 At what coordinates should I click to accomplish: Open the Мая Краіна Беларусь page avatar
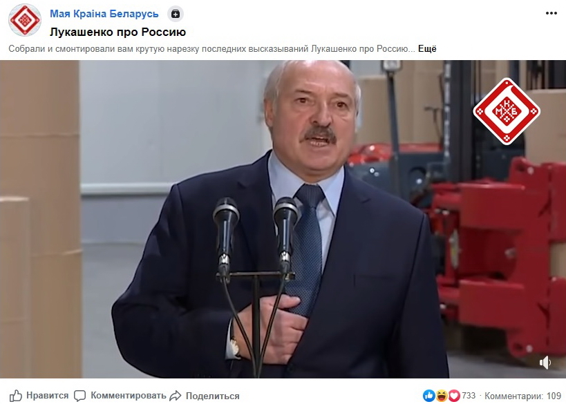[25, 20]
